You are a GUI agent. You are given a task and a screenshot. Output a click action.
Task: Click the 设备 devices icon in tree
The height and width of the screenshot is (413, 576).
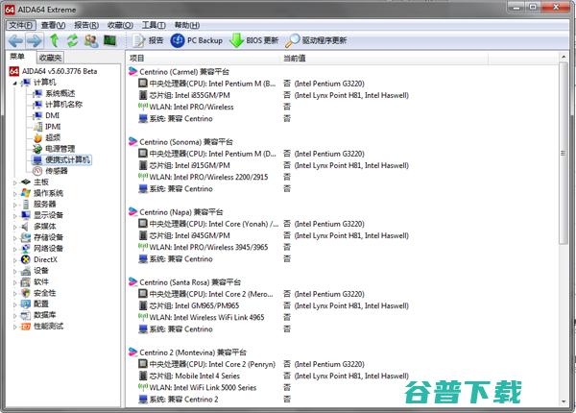tap(26, 271)
